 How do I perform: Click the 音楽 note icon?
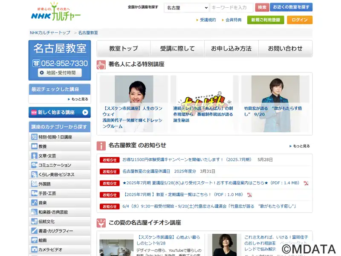(x=34, y=202)
